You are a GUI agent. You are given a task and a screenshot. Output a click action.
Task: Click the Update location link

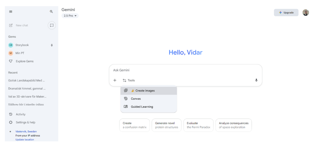(25, 139)
